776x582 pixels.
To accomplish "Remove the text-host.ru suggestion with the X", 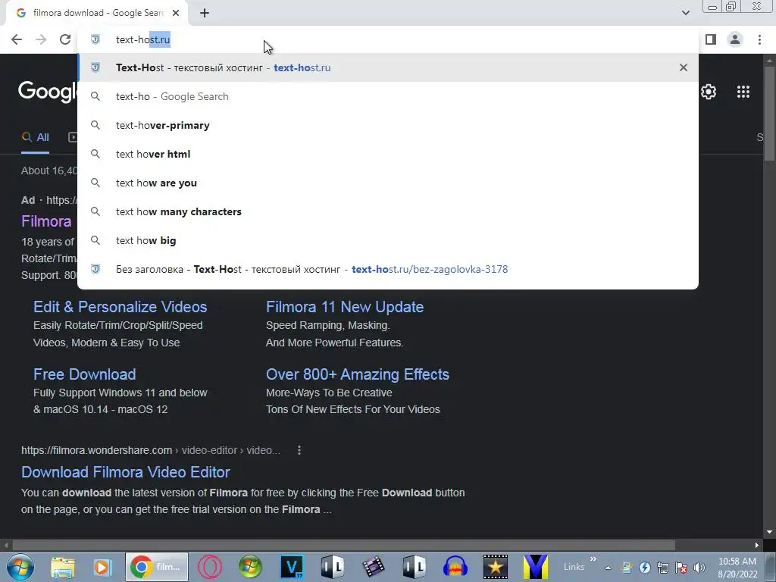I will point(684,67).
